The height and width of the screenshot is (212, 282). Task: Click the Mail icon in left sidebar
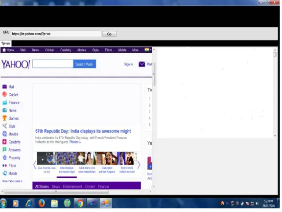4,87
